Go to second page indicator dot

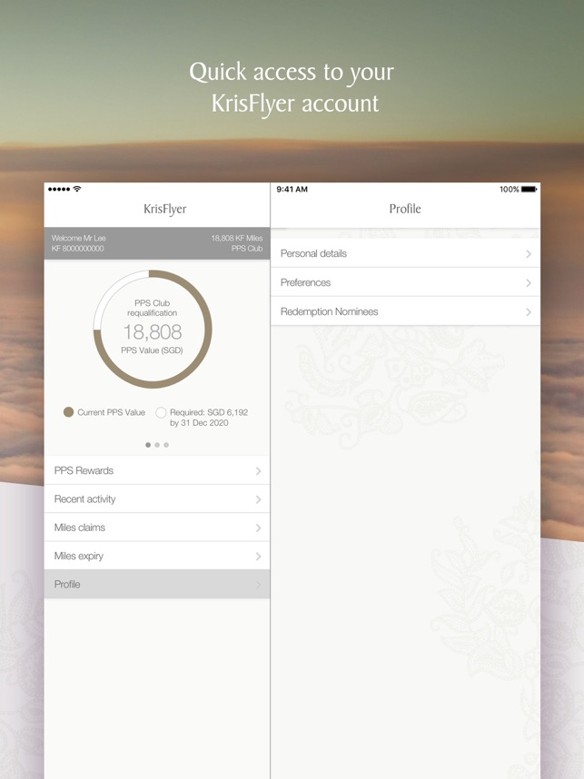[x=157, y=445]
